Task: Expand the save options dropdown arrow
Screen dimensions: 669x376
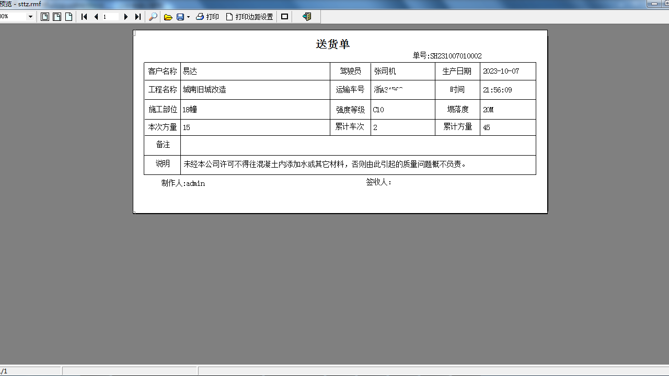Action: pos(188,17)
